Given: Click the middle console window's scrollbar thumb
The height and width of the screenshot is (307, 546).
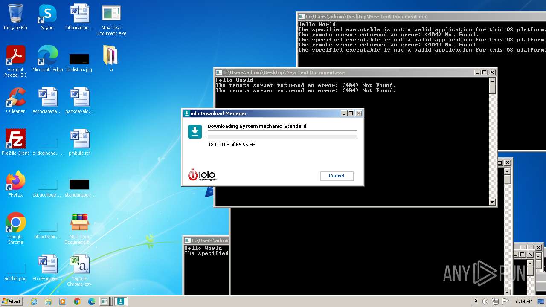Looking at the screenshot, I should pos(492,89).
